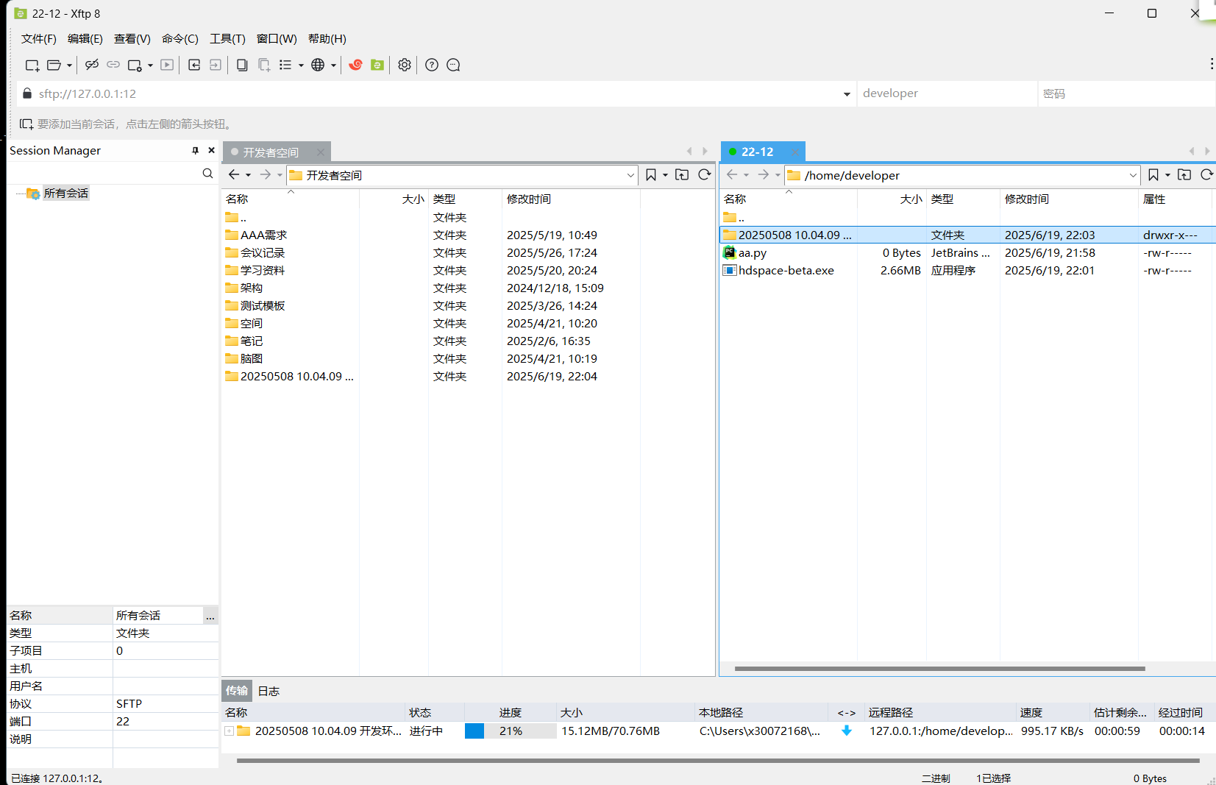Click the list view mode icon
The width and height of the screenshot is (1216, 785).
[x=285, y=65]
